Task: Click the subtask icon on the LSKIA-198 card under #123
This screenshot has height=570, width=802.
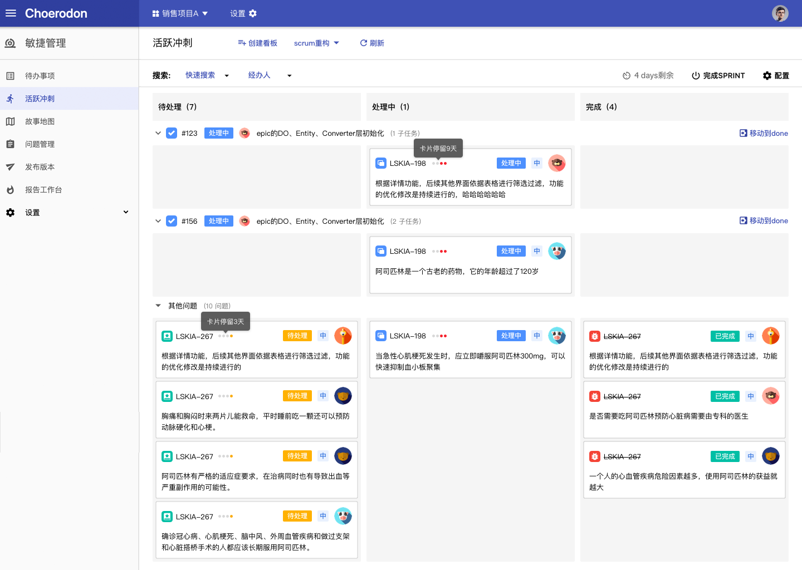Action: pyautogui.click(x=381, y=163)
